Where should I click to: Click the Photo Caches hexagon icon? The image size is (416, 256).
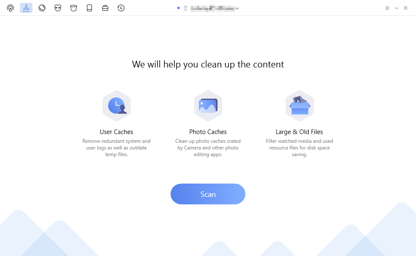(208, 106)
